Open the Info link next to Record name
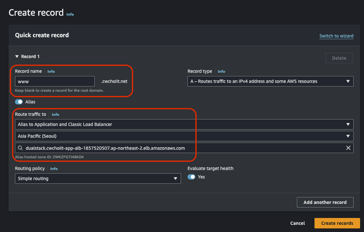 click(51, 71)
